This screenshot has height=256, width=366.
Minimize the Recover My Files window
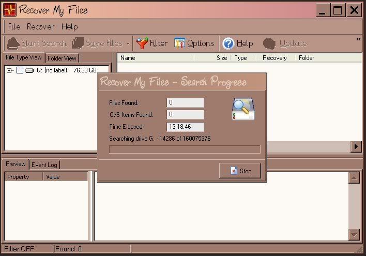[323, 10]
